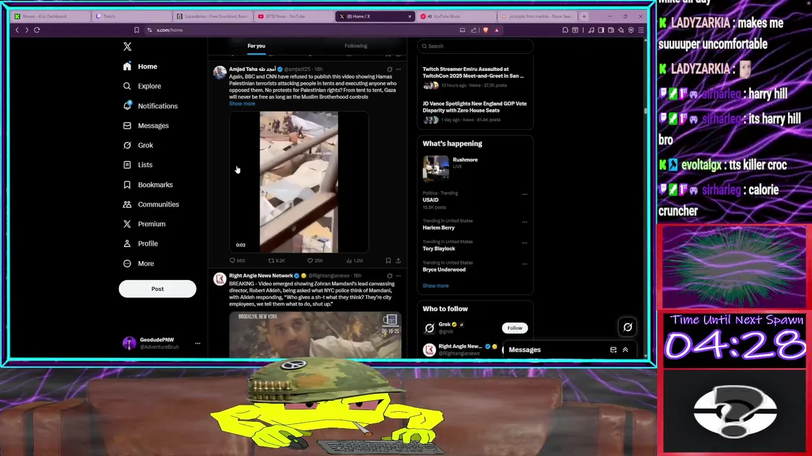Open JD Vance New England news story
This screenshot has height=456, width=812.
475,111
